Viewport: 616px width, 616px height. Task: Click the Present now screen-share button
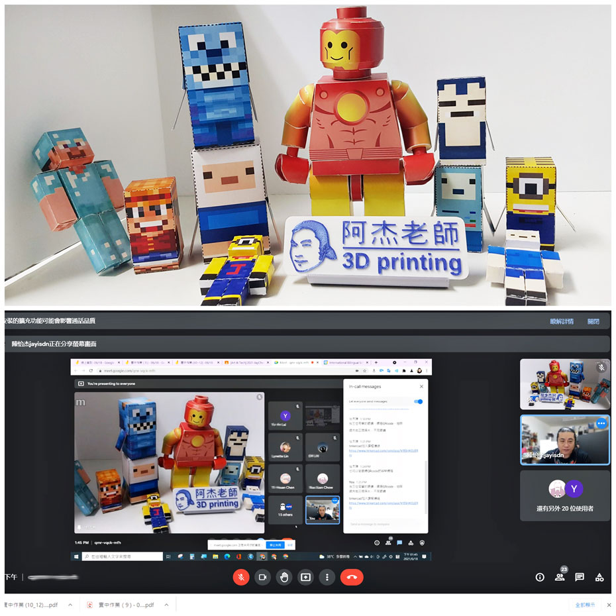click(x=305, y=577)
